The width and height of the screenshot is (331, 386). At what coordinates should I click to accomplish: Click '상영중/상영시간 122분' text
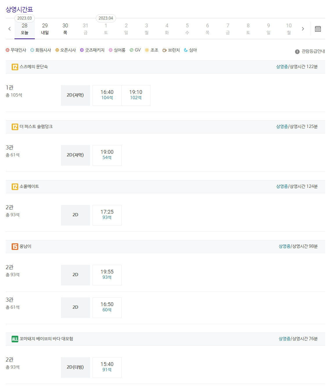click(x=297, y=67)
